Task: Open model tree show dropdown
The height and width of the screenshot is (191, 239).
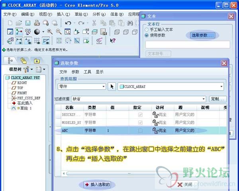Action: pos(44,69)
